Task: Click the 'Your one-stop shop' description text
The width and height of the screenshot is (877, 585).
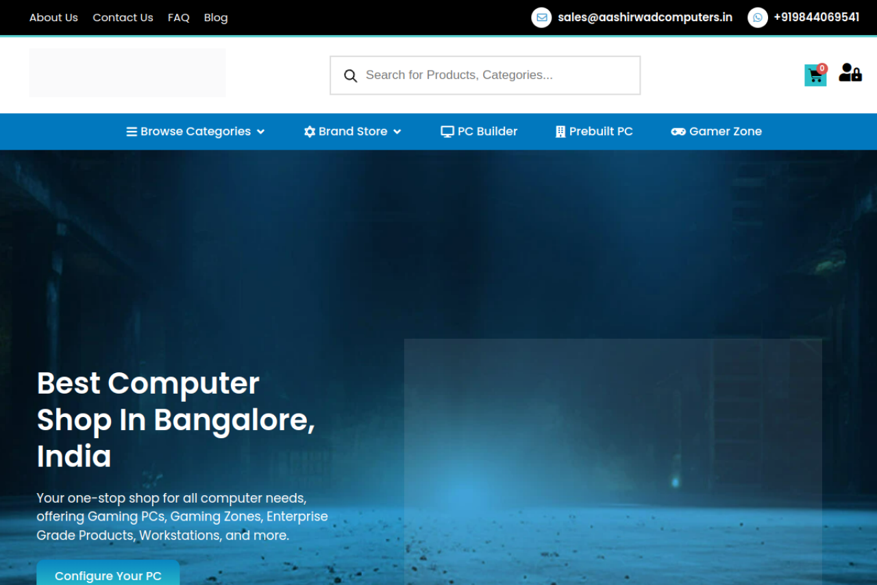Action: pos(182,516)
